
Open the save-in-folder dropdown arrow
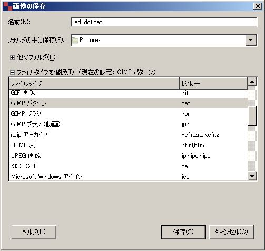tap(251, 40)
